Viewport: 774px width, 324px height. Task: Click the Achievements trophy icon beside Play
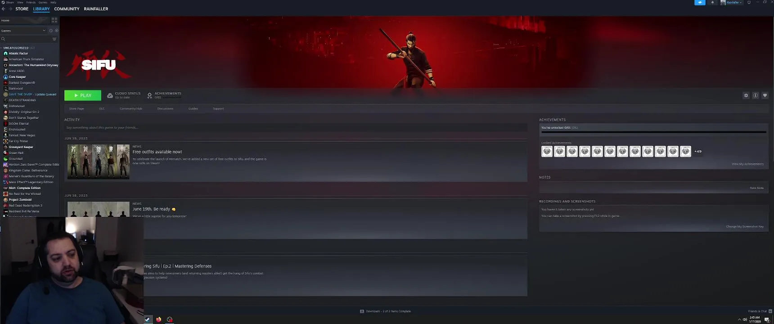(150, 95)
